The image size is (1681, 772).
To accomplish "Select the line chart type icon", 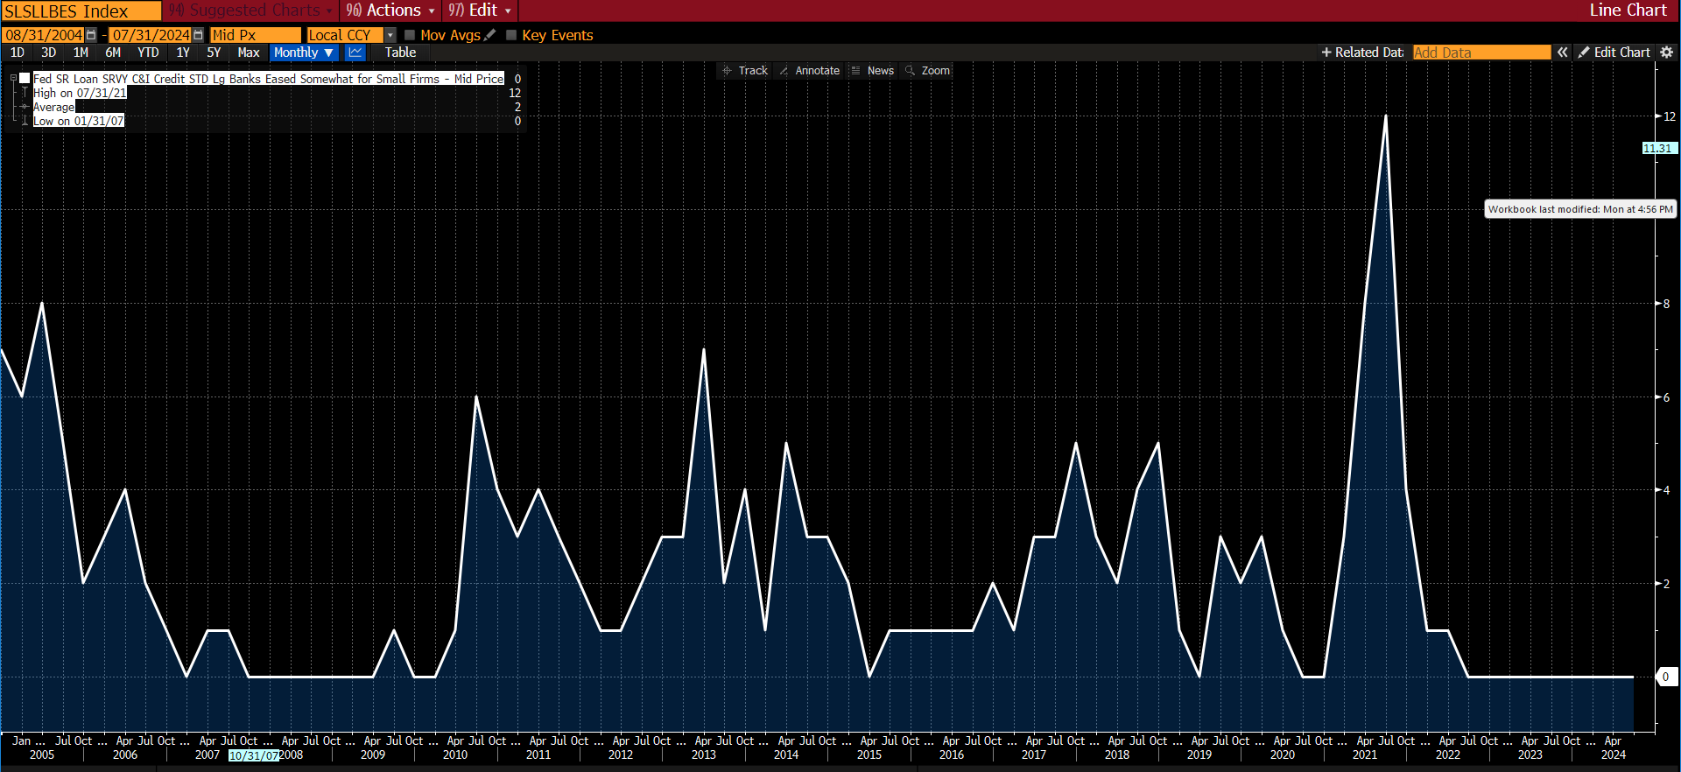I will point(355,53).
